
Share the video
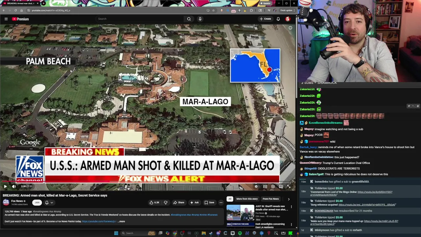pyautogui.click(x=179, y=202)
